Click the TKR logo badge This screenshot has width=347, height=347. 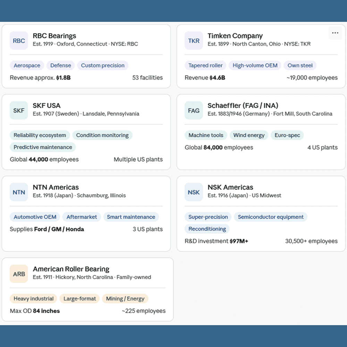pos(194,41)
